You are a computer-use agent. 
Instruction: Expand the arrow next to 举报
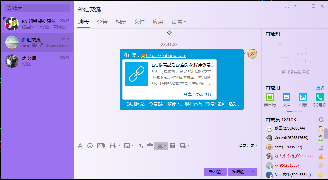coord(295,6)
